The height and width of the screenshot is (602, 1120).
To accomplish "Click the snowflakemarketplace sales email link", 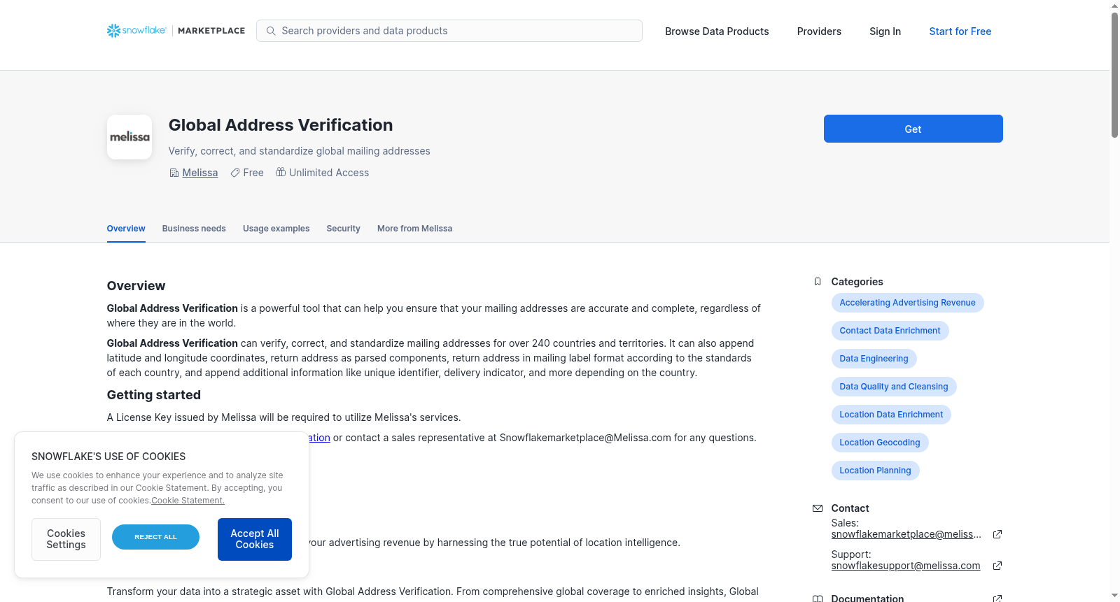I will (906, 534).
